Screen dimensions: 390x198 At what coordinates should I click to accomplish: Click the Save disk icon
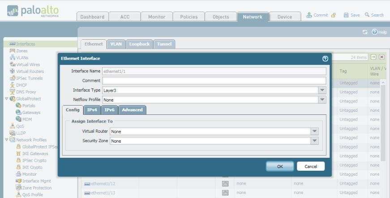(x=346, y=15)
